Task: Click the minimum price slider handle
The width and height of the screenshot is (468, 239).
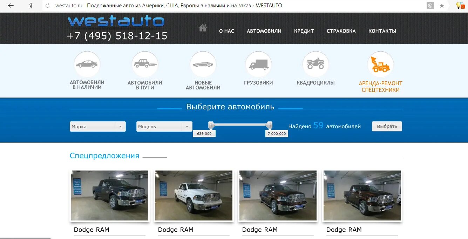Action: pyautogui.click(x=211, y=125)
